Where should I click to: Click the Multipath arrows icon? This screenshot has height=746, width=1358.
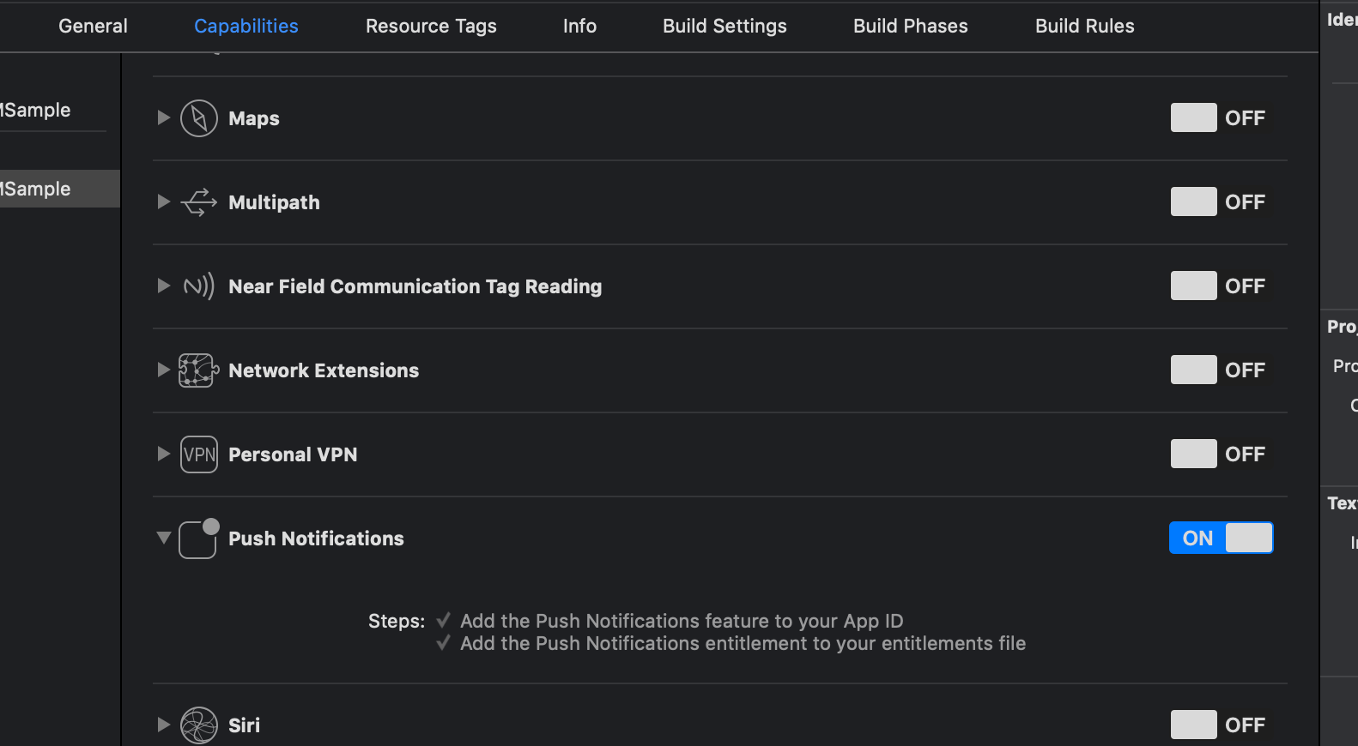click(199, 202)
